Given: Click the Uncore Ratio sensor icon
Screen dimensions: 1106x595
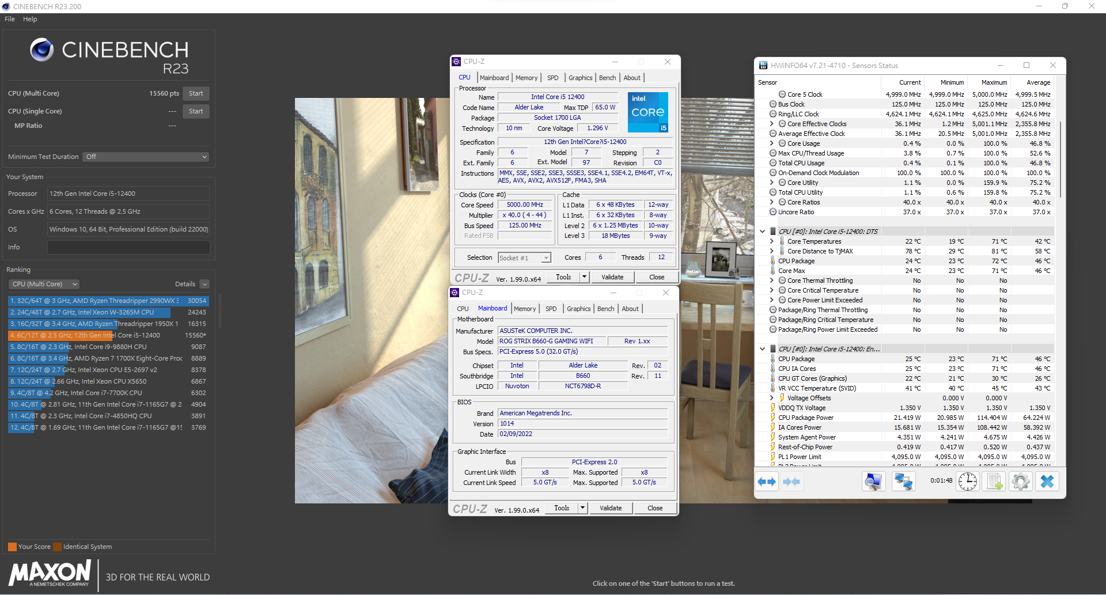Looking at the screenshot, I should point(773,212).
